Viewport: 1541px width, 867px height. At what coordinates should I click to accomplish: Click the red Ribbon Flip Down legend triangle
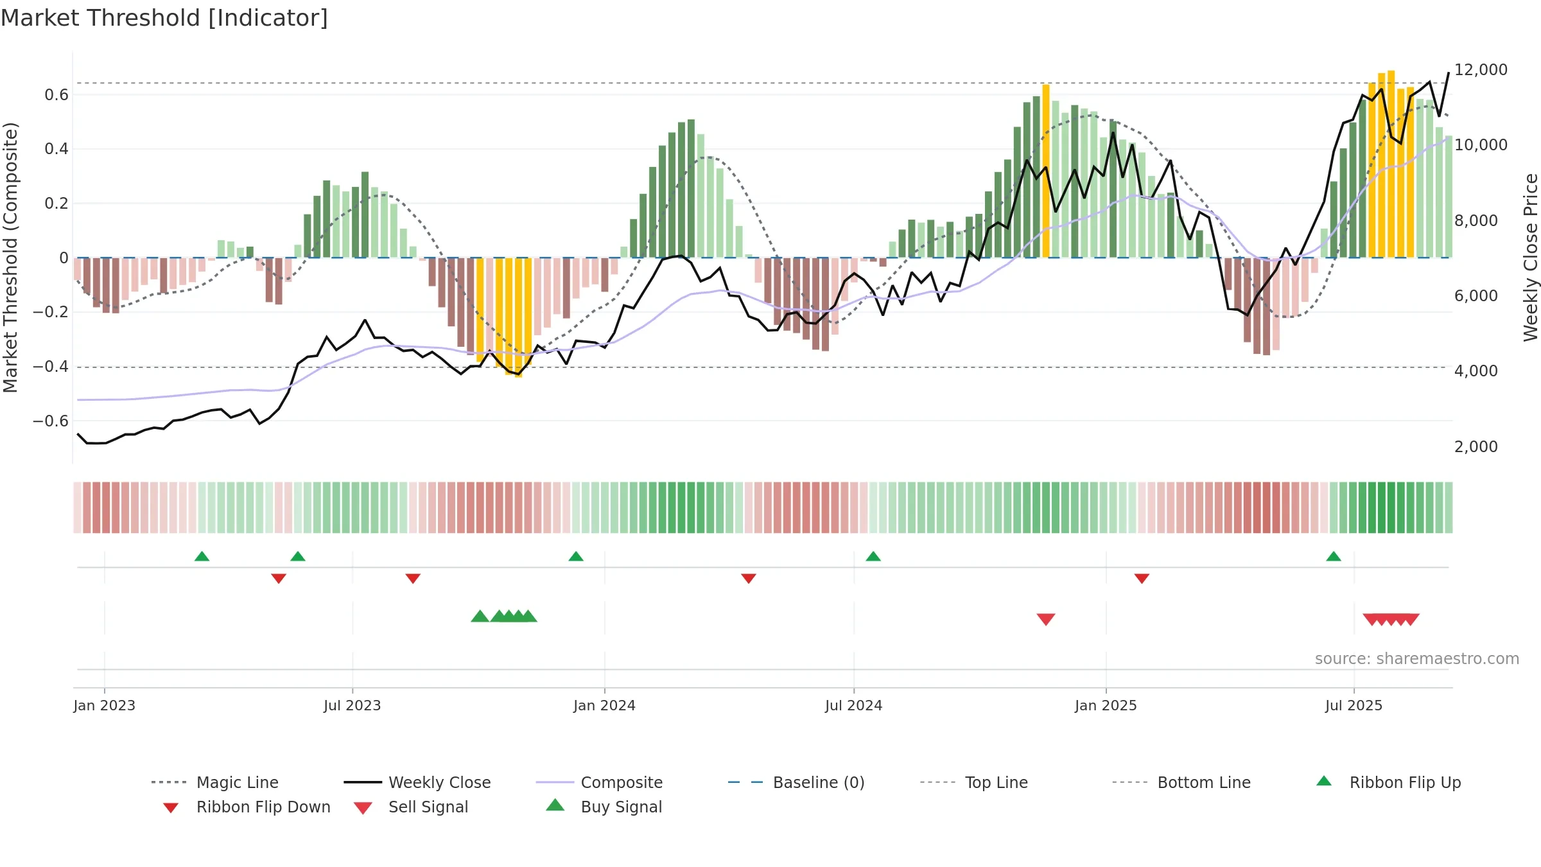click(171, 808)
